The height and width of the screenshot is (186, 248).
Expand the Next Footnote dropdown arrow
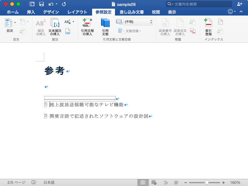click(73, 22)
